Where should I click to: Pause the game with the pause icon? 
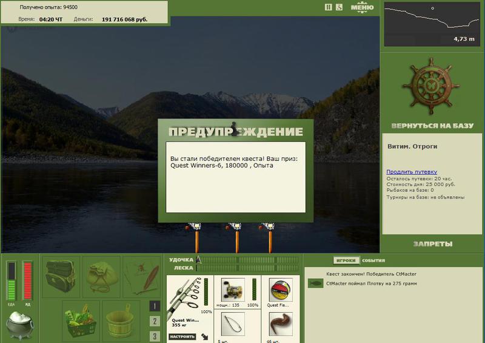point(328,7)
